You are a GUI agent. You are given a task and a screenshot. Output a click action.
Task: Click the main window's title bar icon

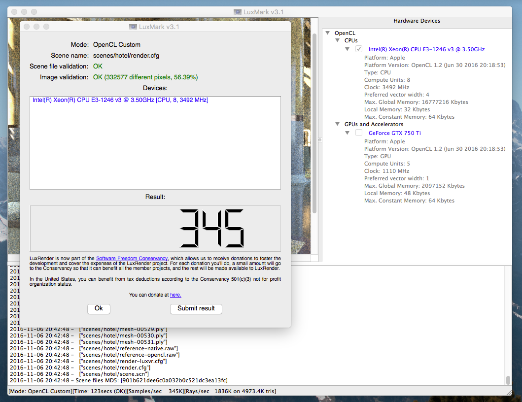click(238, 12)
